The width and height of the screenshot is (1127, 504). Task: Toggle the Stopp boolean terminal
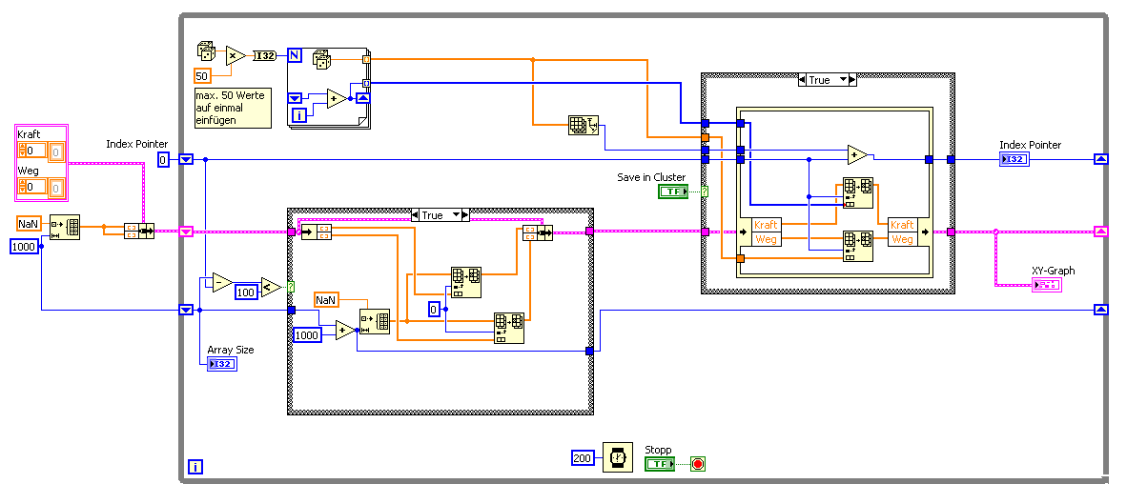tap(660, 464)
